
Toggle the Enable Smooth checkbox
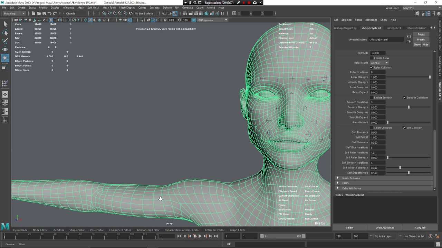372,97
